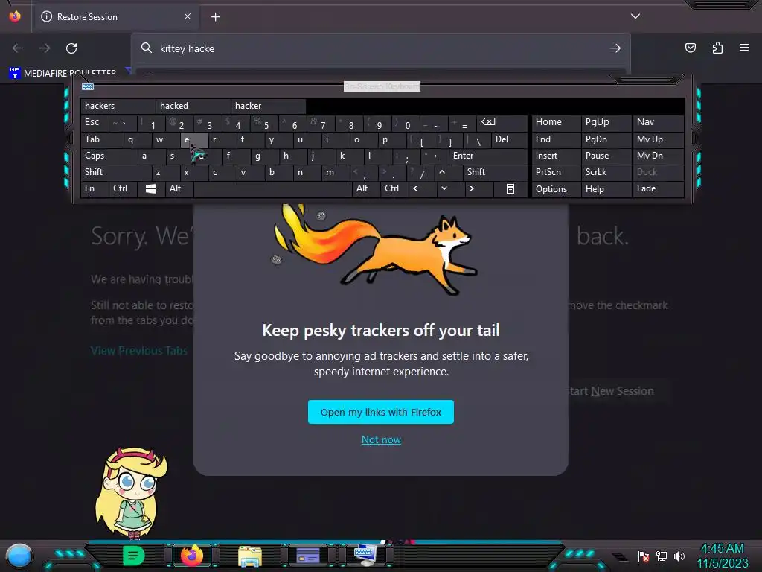Open Firefox from the taskbar
Screen dimensions: 762x572
coord(192,556)
